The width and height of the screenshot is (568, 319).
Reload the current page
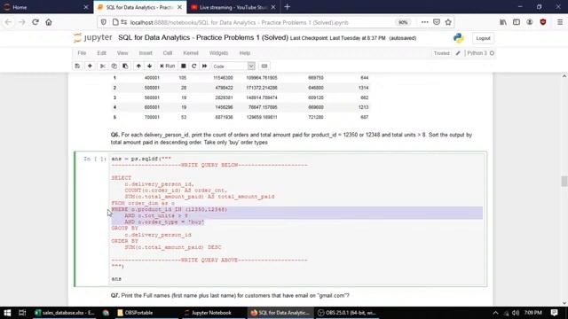point(35,22)
